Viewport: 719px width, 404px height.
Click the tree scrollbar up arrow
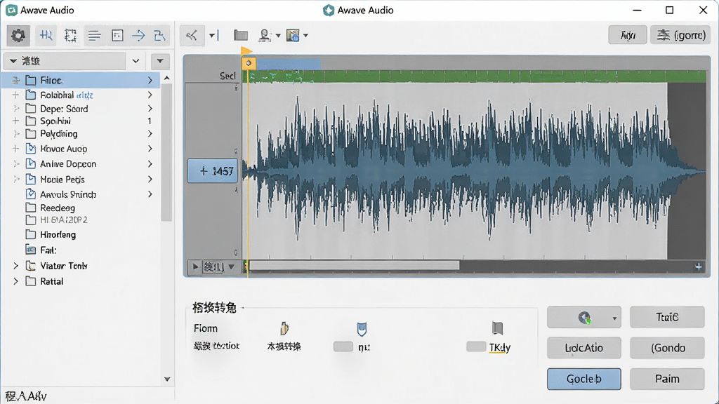[167, 79]
